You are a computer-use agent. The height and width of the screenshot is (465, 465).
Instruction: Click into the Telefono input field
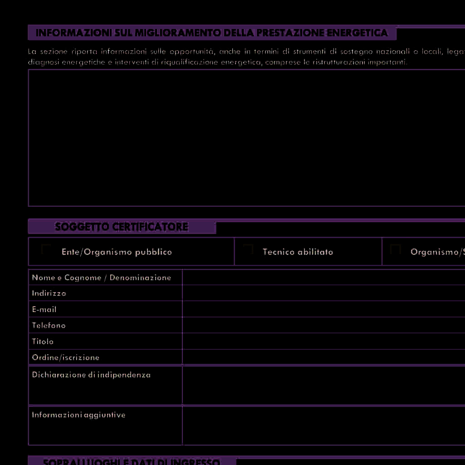point(323,325)
